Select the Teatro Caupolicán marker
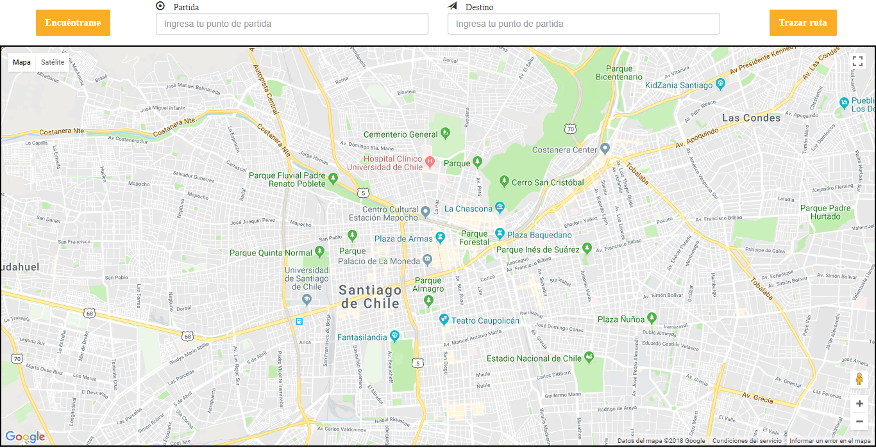 [444, 319]
